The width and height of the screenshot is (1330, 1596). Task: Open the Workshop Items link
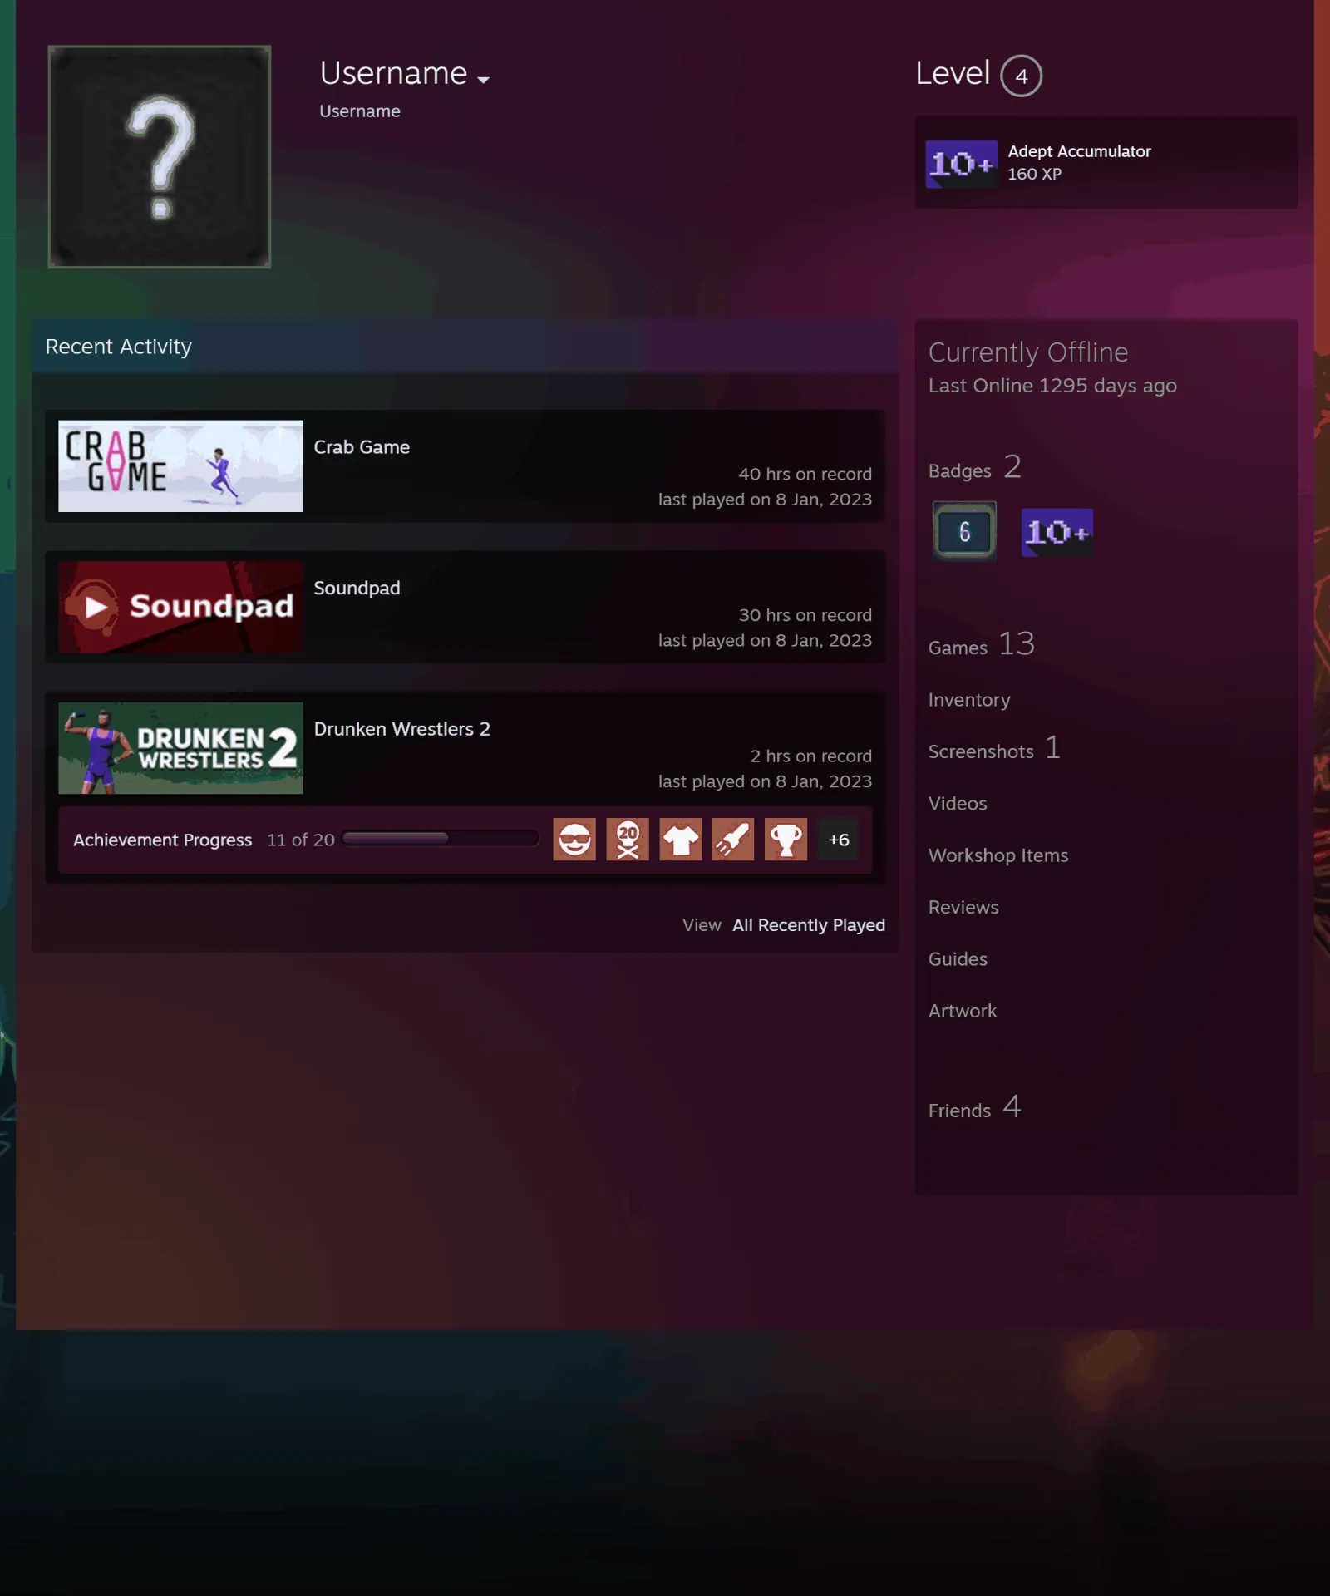coord(998,855)
